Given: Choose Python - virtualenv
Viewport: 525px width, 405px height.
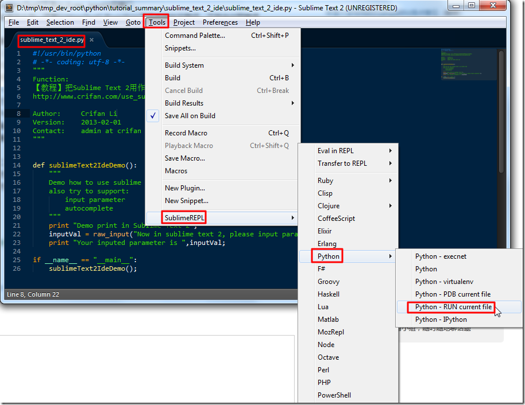Looking at the screenshot, I should tap(446, 281).
